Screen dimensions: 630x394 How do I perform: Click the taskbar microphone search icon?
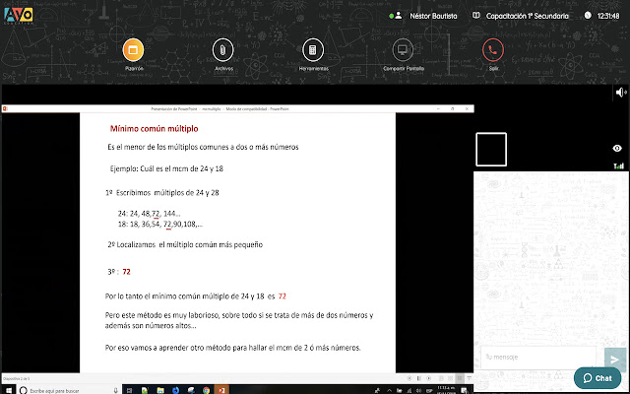click(116, 390)
